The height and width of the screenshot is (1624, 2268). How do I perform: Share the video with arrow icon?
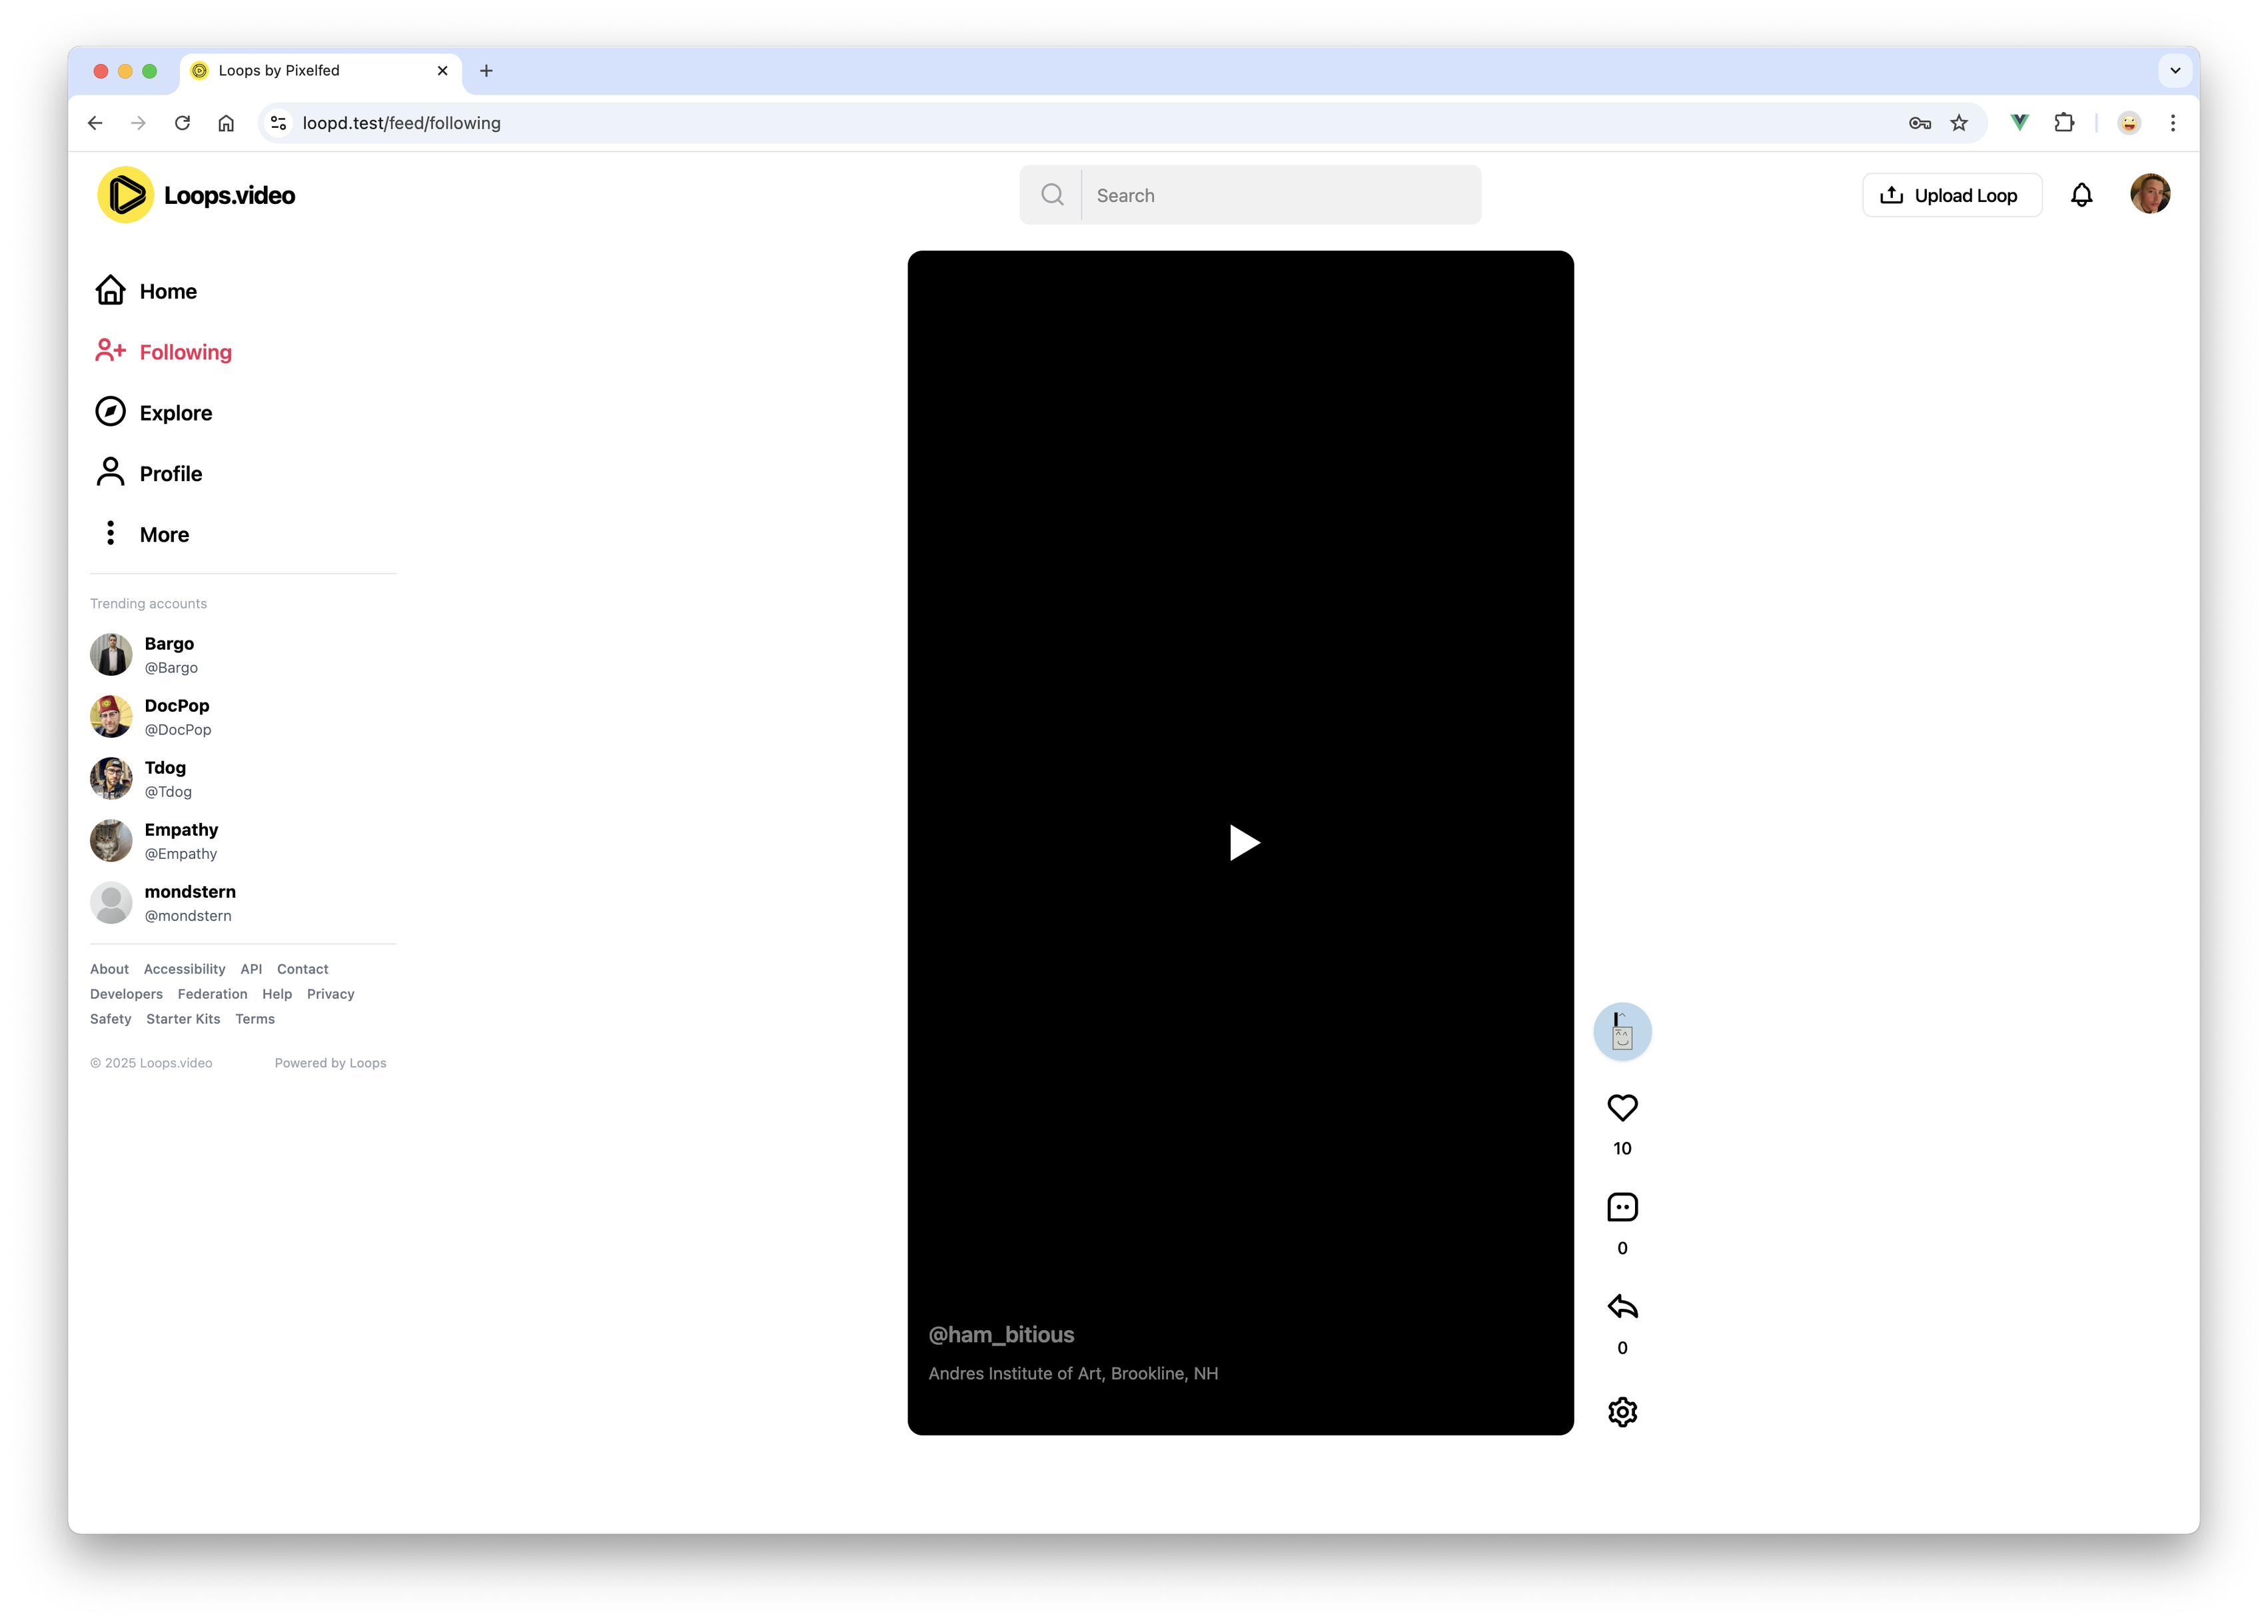[x=1621, y=1306]
